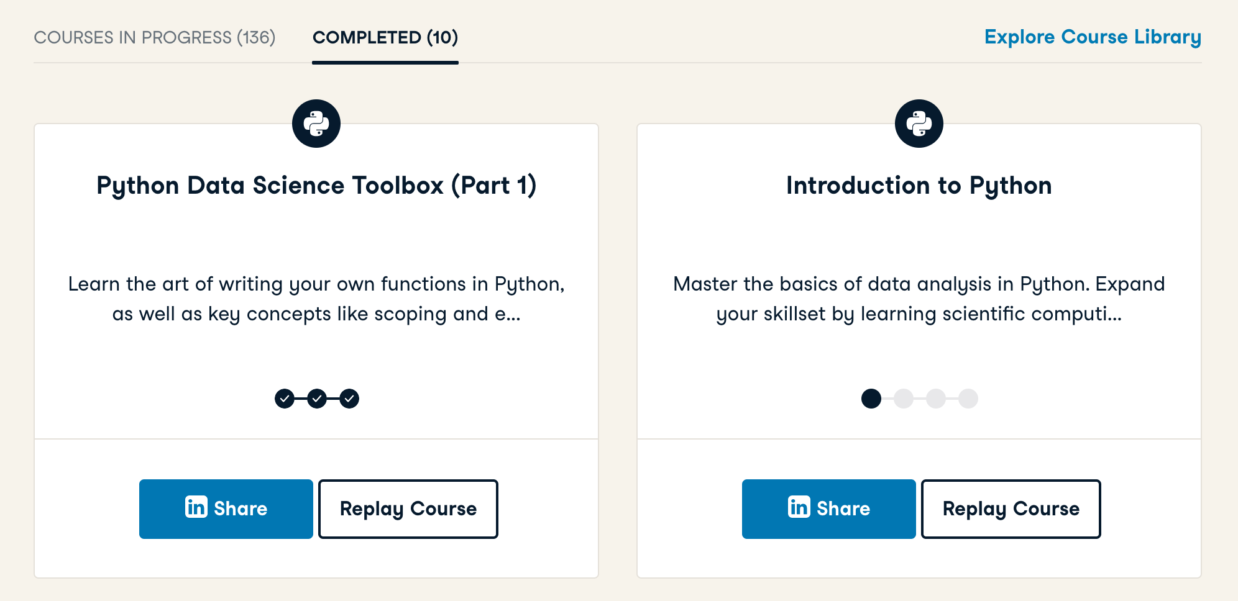Click third grey dot in Introduction to Python
1238x601 pixels.
tap(936, 399)
